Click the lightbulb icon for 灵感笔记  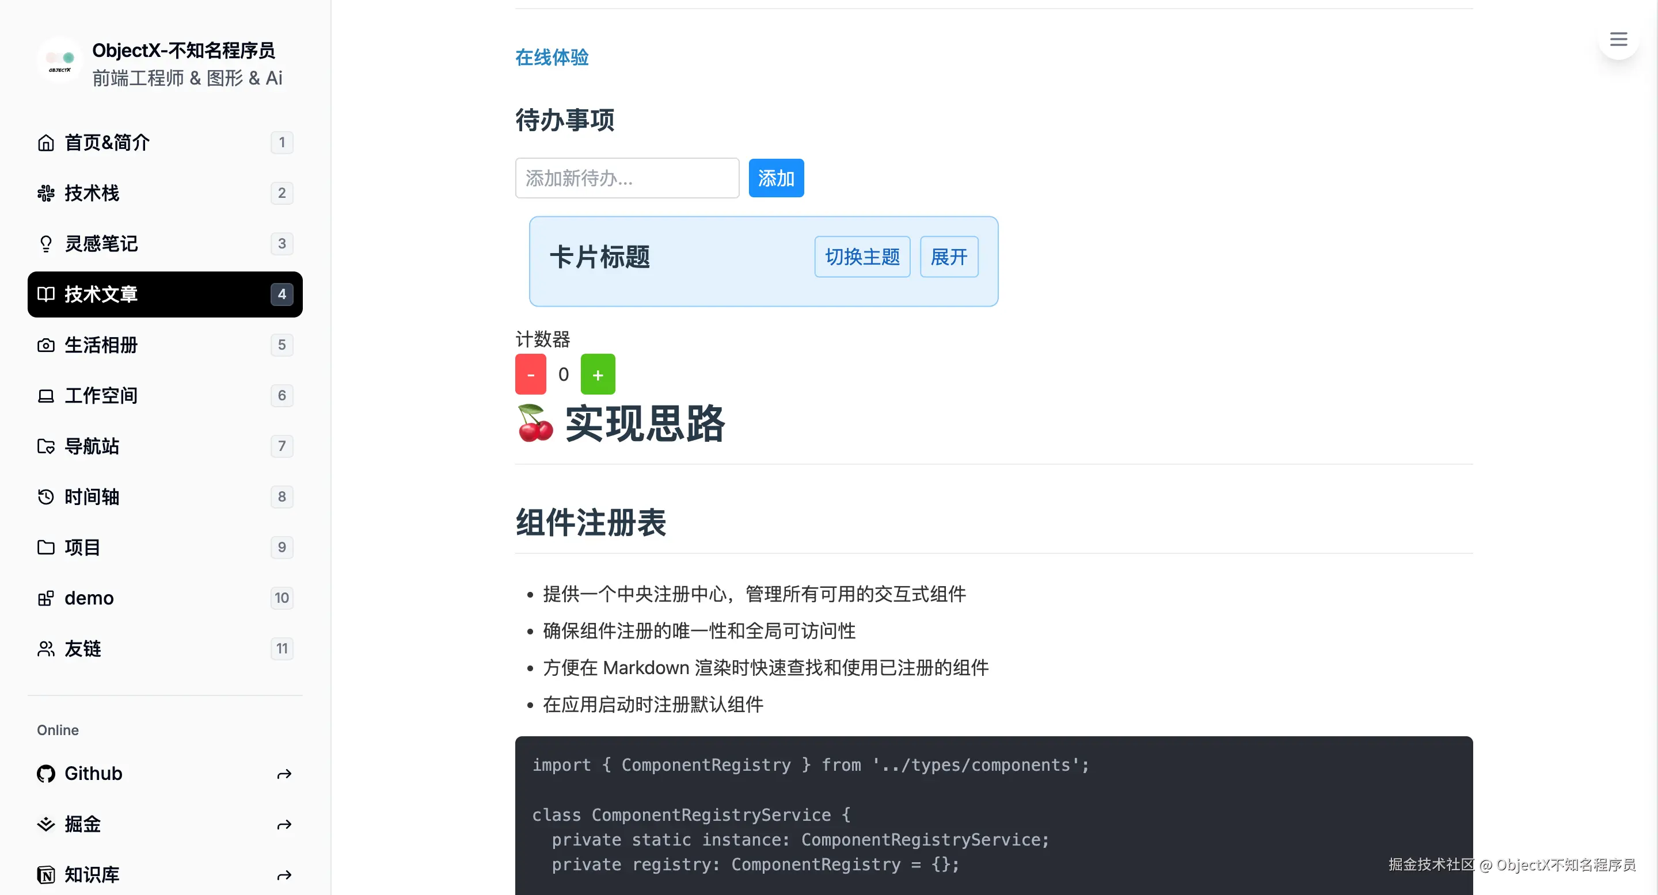point(45,244)
